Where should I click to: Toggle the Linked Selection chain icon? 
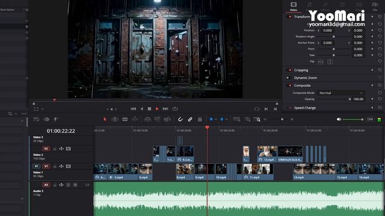(x=190, y=119)
